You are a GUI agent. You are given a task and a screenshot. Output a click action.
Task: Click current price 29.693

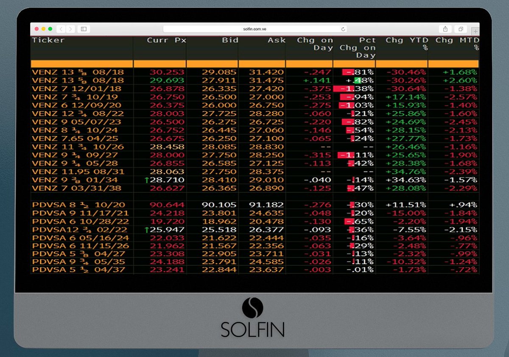[x=167, y=80]
